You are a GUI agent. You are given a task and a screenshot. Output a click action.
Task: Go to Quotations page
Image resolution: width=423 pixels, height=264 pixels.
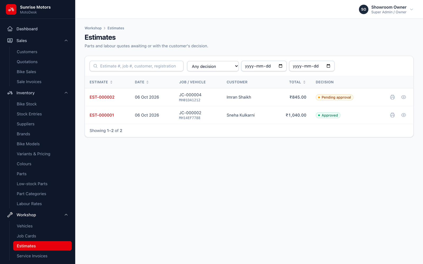coord(27,62)
